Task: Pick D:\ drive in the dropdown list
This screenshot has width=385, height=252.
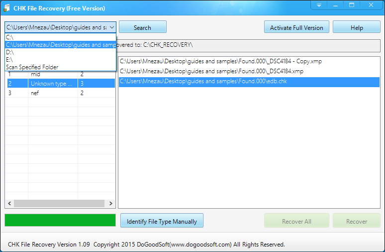Action: [x=60, y=52]
